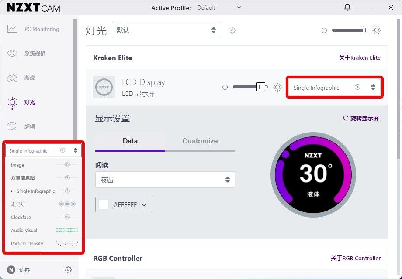Open PC Monitoring chart icon in sidebar
This screenshot has width=402, height=279.
[x=12, y=29]
